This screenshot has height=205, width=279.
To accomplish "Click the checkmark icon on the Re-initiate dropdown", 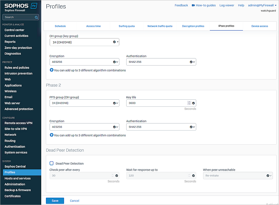I will 267,175.
